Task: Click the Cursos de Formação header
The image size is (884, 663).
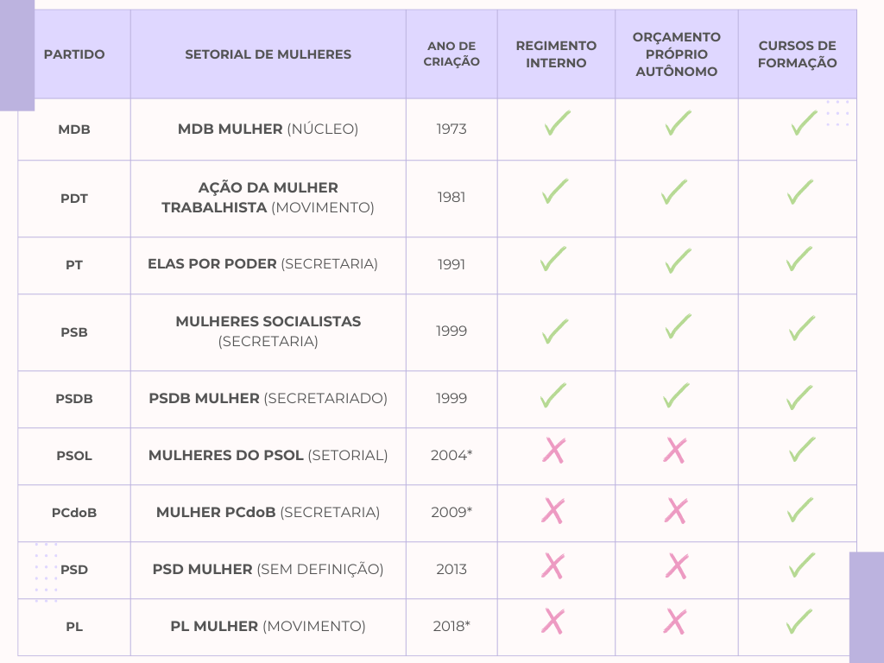Action: tap(798, 54)
